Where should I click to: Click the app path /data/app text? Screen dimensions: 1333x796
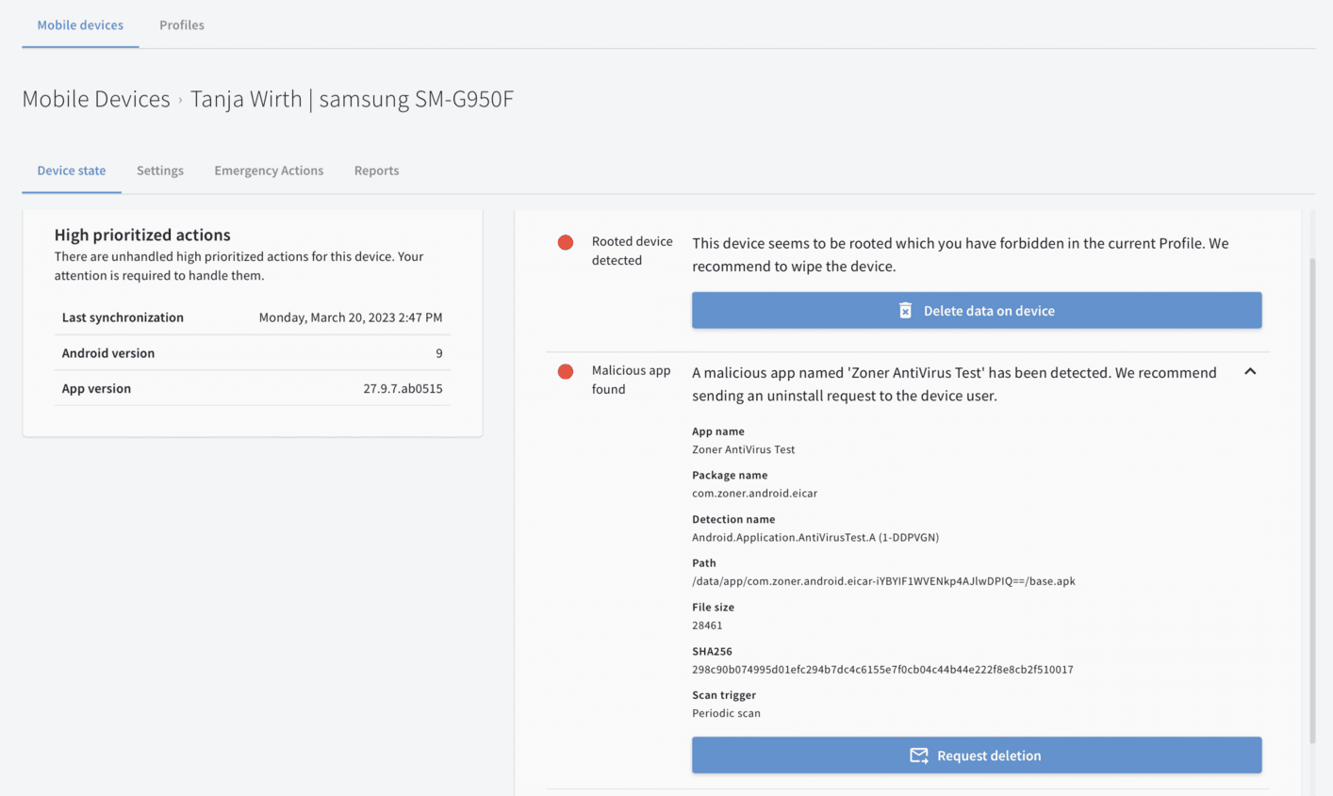[883, 581]
